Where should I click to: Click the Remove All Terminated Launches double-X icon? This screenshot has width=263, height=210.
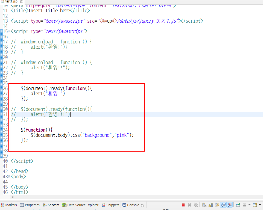[x=196, y=205]
